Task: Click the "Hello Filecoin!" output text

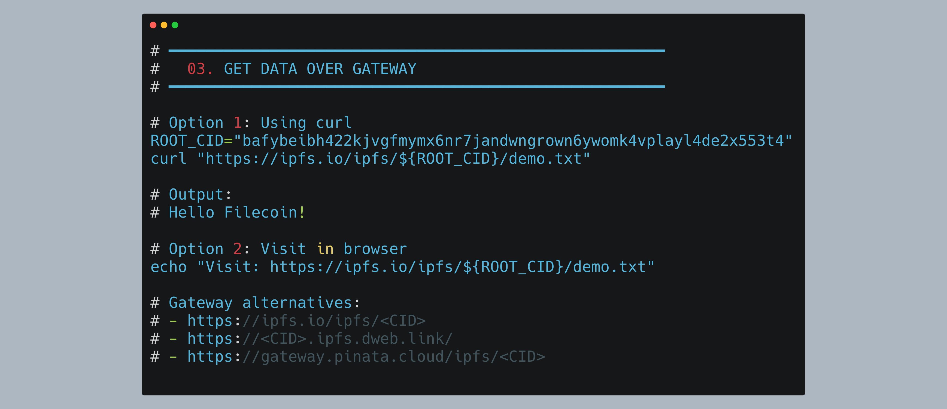Action: [236, 213]
